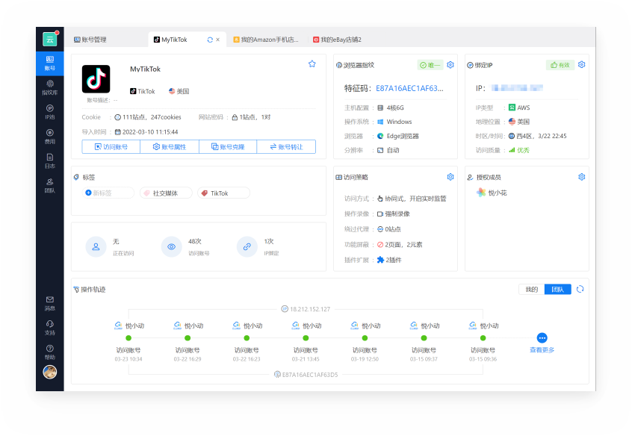The image size is (632, 436).
Task: Open the 指纹库 fingerprint library sidebar icon
Action: pyautogui.click(x=49, y=87)
